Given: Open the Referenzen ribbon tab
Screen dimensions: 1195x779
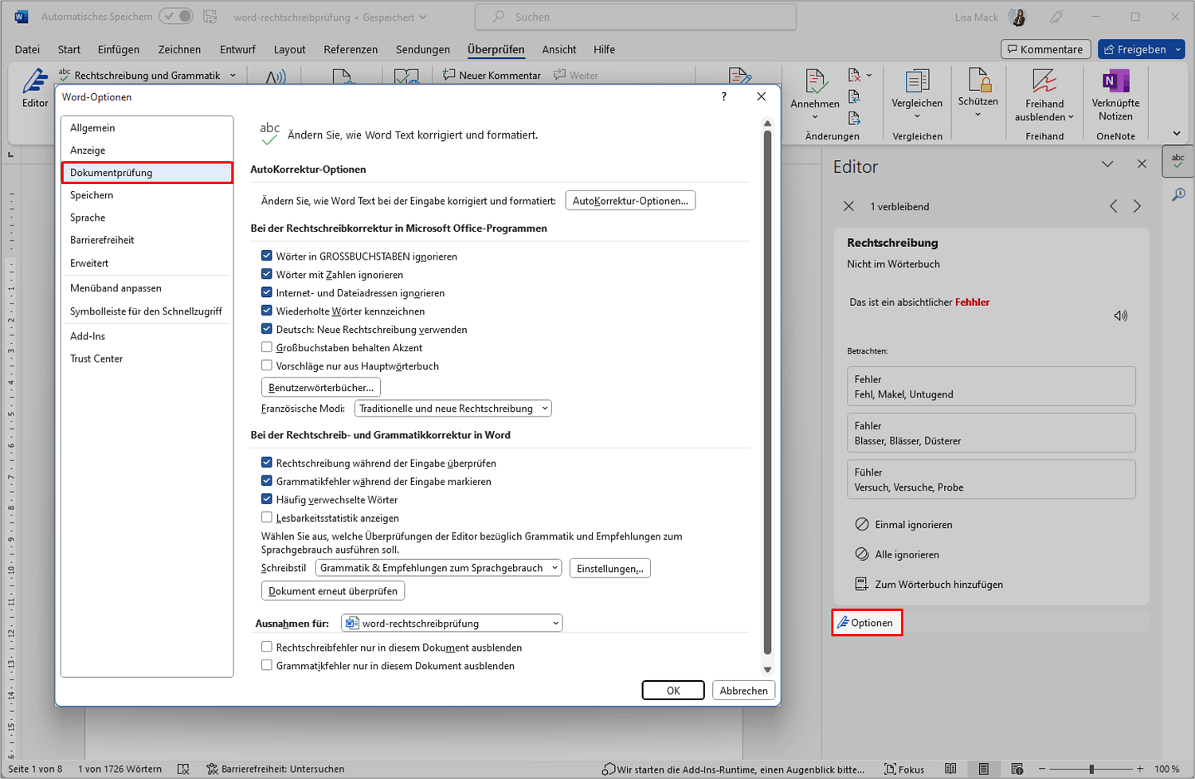Looking at the screenshot, I should point(351,49).
